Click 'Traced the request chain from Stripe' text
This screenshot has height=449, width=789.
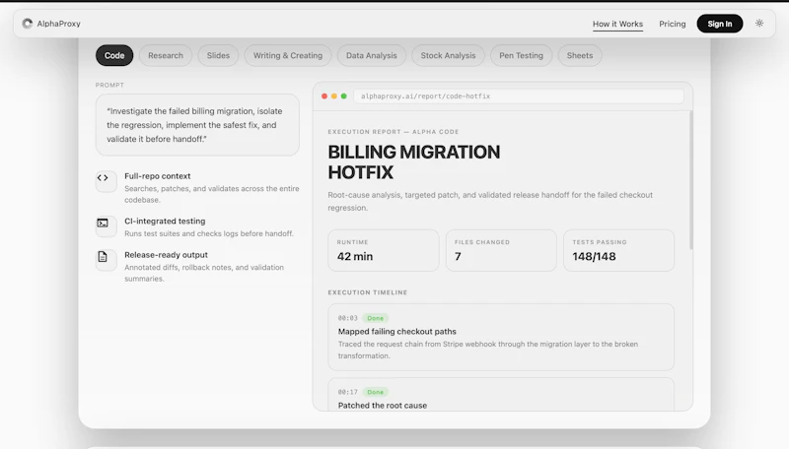coord(488,350)
